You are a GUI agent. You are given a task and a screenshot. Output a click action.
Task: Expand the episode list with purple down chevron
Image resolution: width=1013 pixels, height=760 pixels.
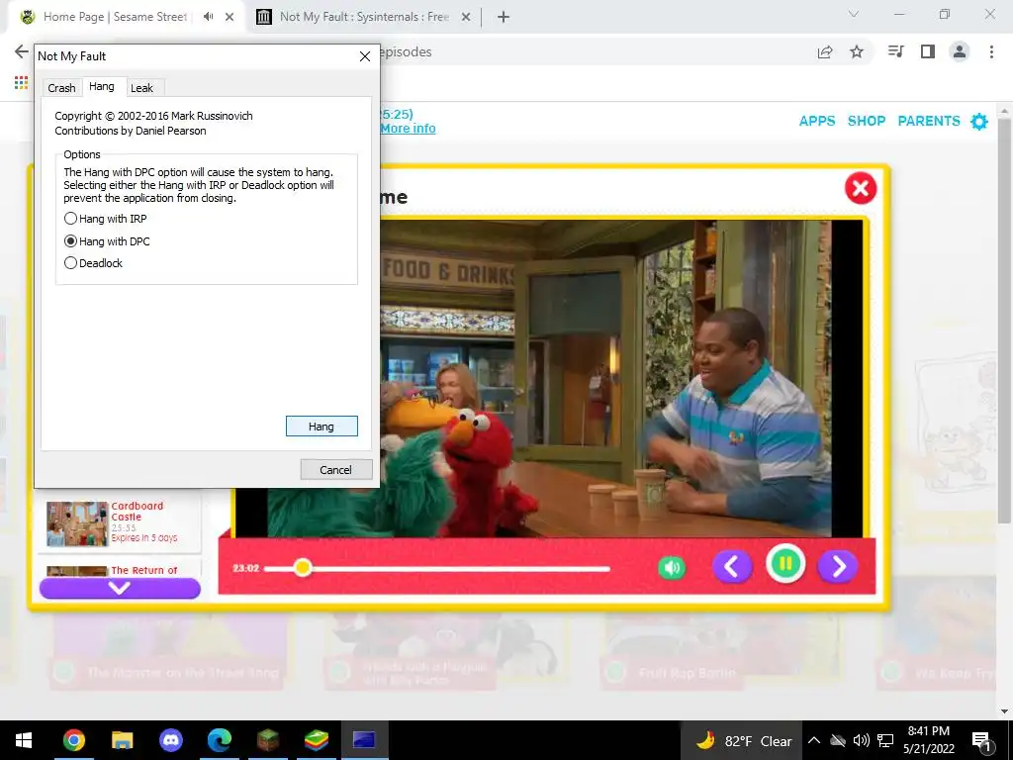pyautogui.click(x=120, y=588)
